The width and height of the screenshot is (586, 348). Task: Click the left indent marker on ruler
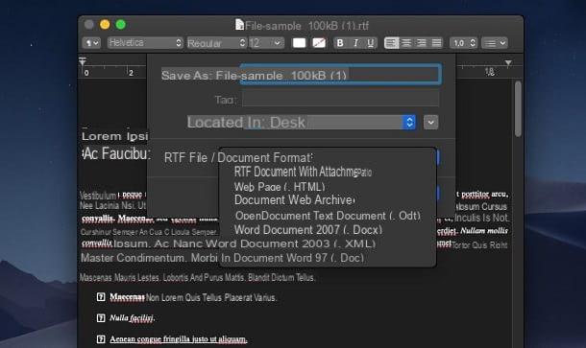(x=83, y=61)
